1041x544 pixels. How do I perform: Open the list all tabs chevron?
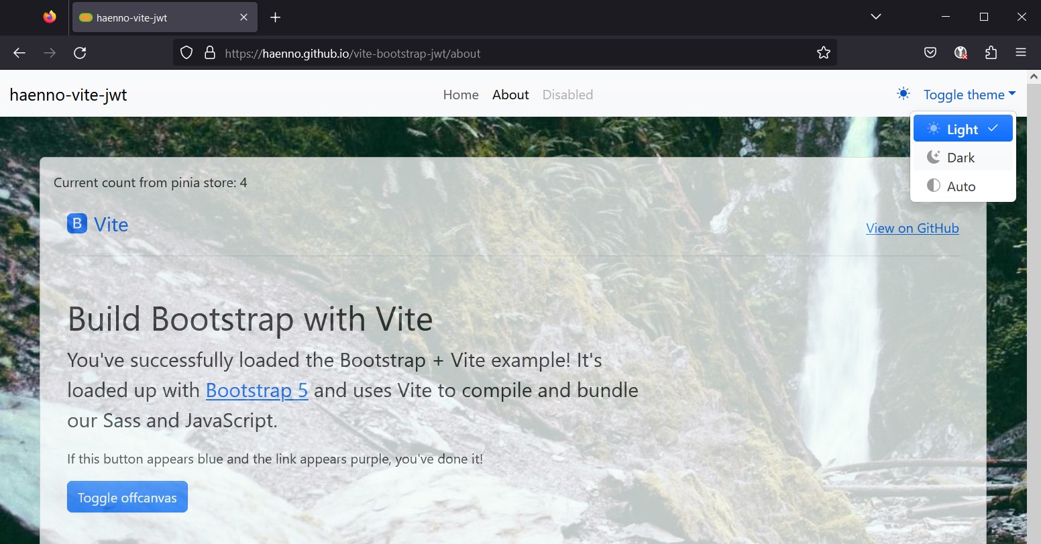[x=875, y=17]
